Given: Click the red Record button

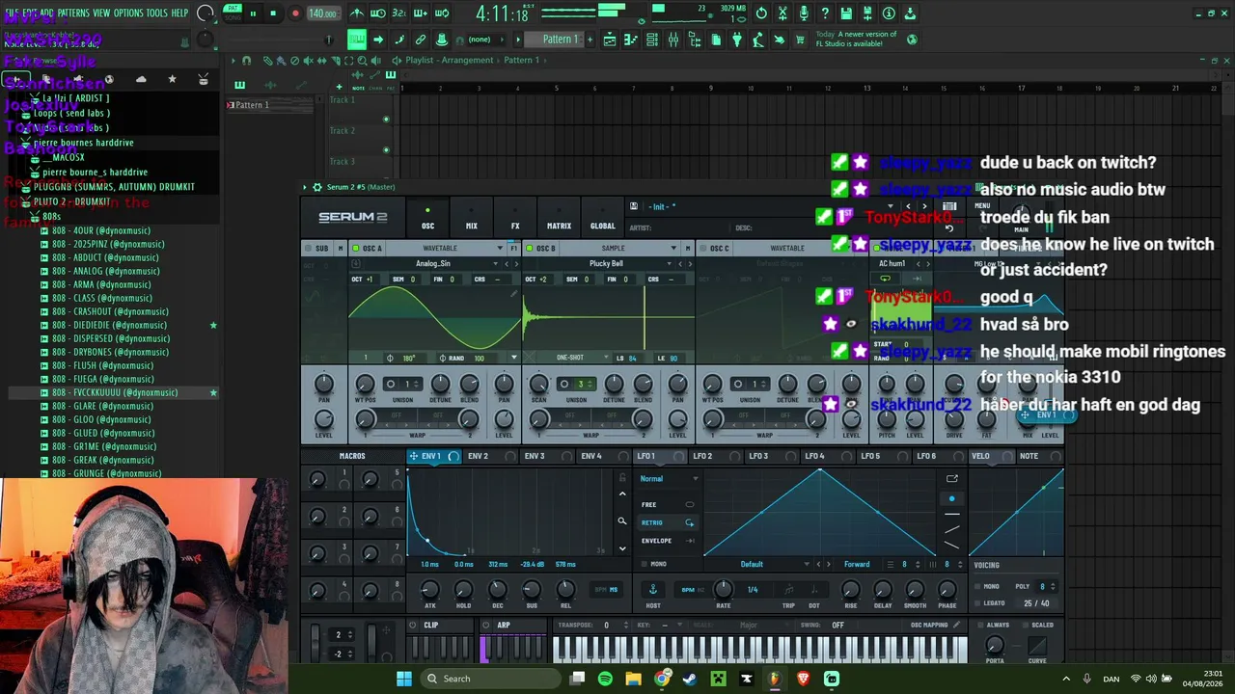Looking at the screenshot, I should 295,13.
